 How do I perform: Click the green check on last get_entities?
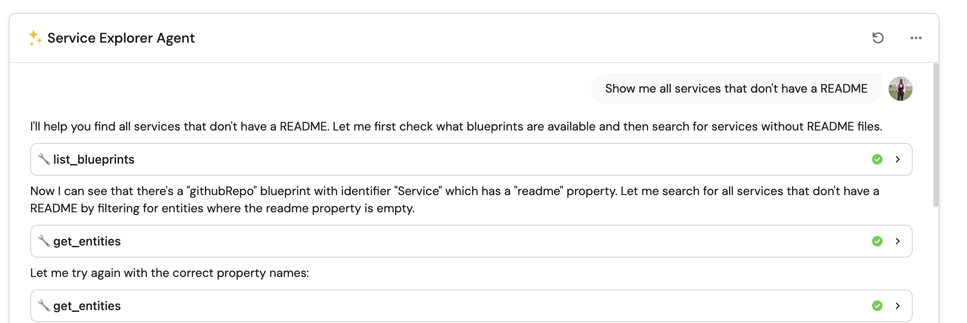(877, 306)
